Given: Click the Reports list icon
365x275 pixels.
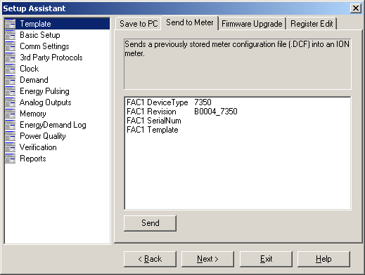Looking at the screenshot, I should (11, 159).
